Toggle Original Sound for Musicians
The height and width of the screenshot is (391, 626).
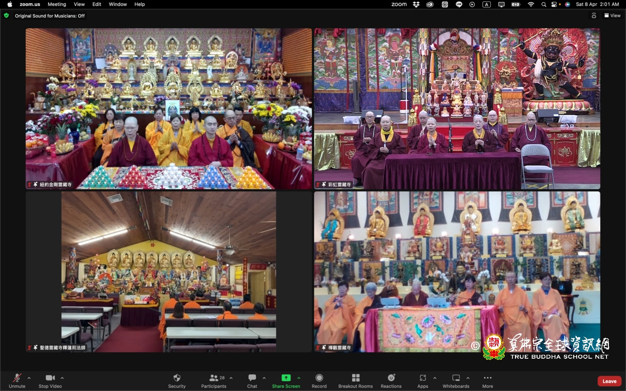(x=49, y=16)
